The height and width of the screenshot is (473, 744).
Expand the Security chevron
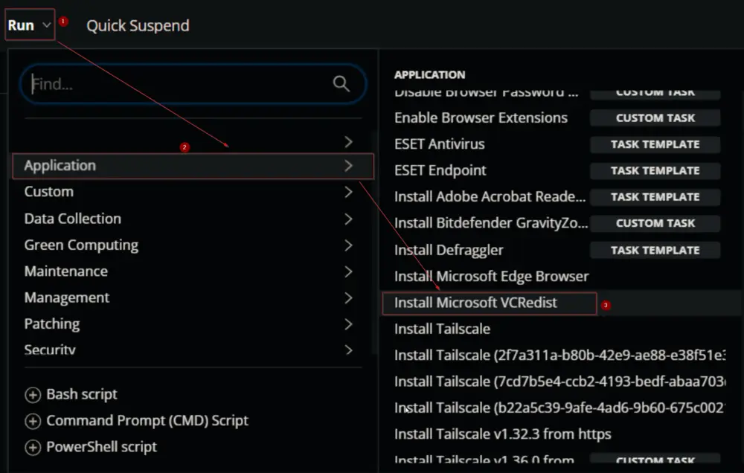(349, 350)
